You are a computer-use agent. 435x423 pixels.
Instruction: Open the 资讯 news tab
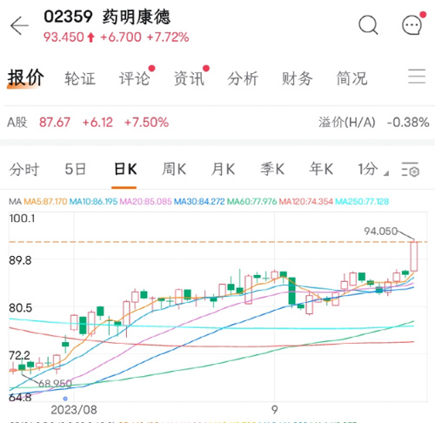189,78
